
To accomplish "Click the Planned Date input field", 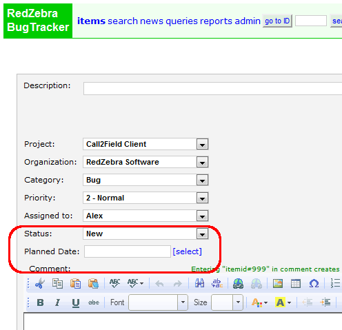I will 128,251.
